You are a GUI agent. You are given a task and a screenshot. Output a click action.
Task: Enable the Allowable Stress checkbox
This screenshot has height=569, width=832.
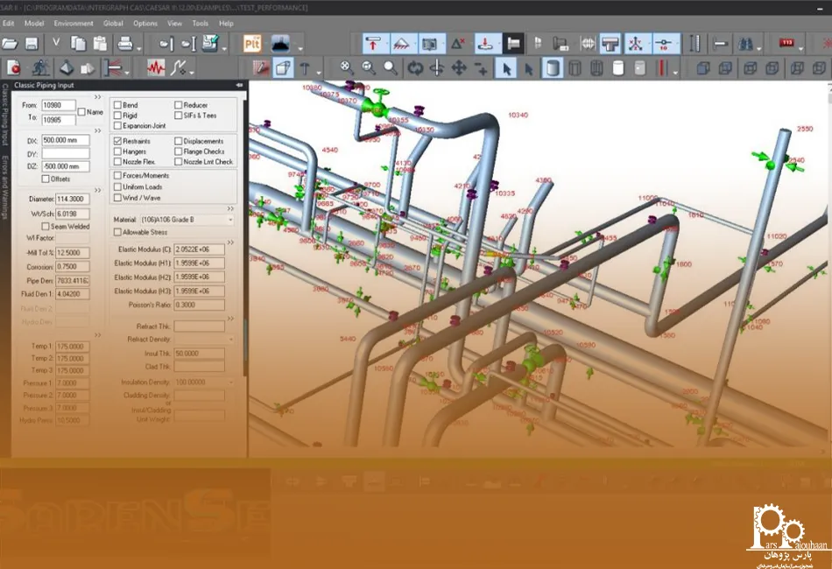pyautogui.click(x=118, y=232)
